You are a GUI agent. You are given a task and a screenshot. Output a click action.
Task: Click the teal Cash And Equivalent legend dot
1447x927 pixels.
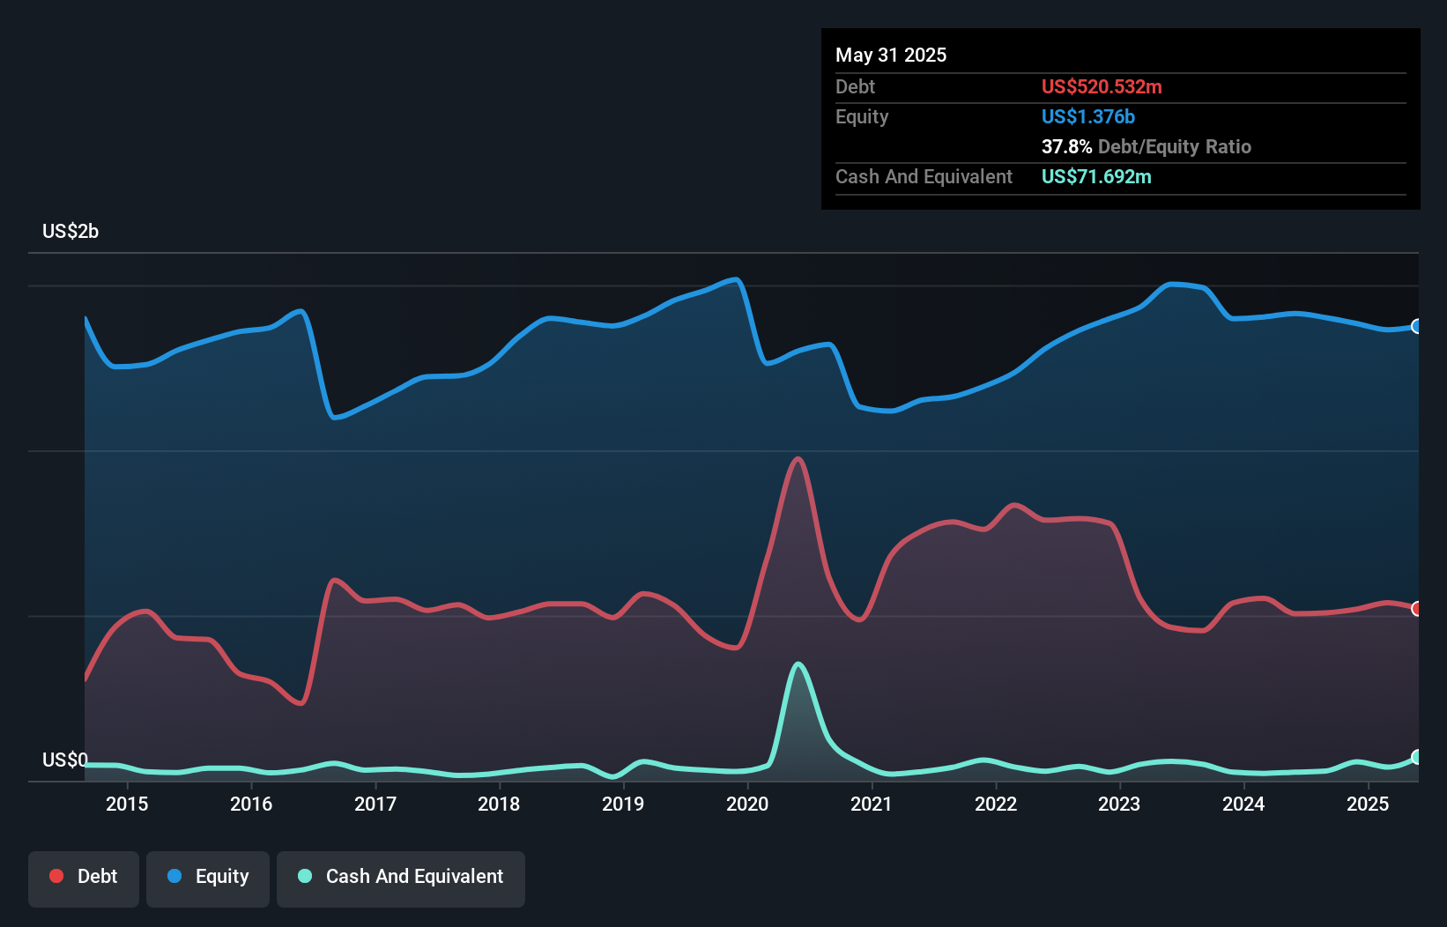click(305, 876)
